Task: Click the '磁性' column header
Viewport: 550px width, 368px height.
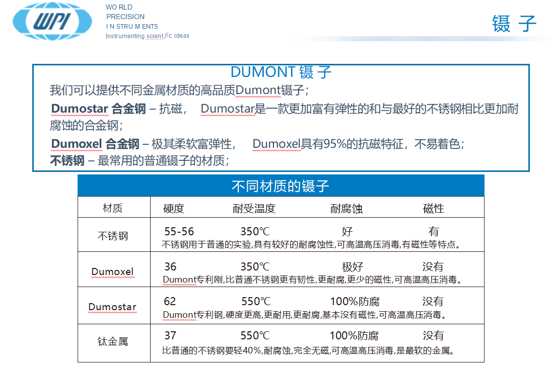Action: click(x=434, y=209)
